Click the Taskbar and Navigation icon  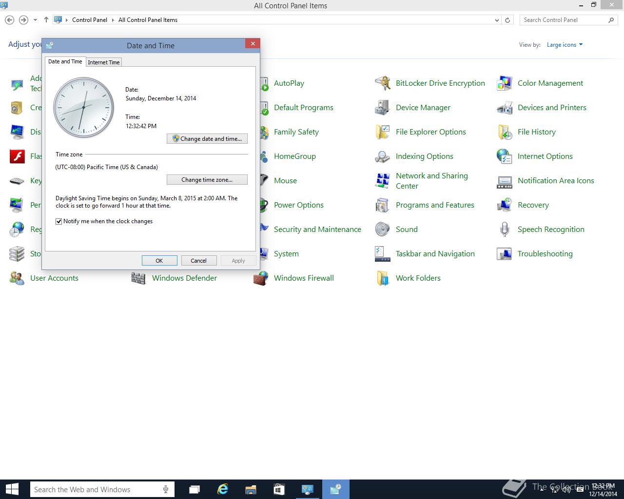[x=383, y=254]
